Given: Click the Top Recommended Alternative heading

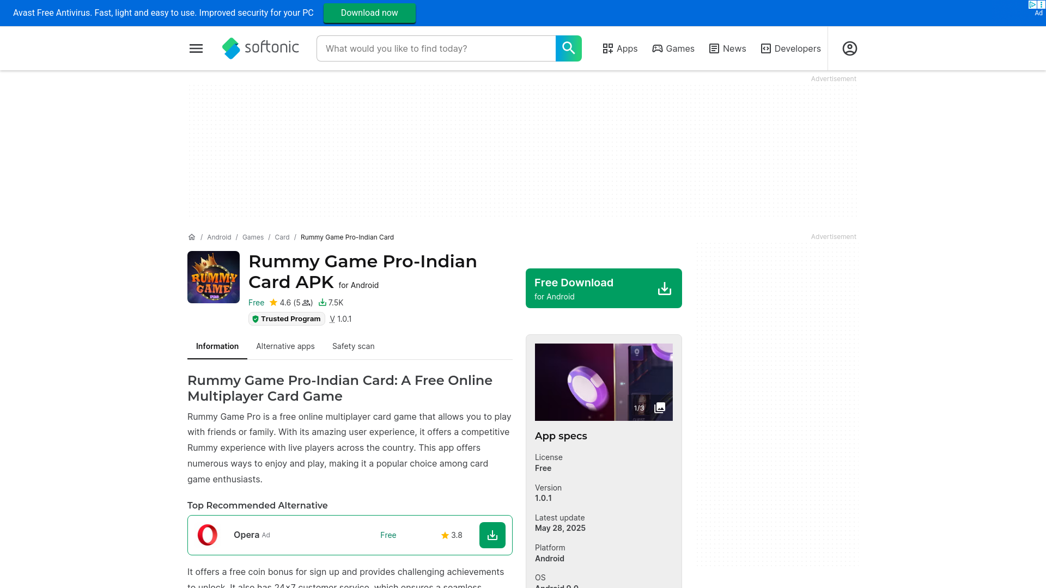Looking at the screenshot, I should click(258, 505).
